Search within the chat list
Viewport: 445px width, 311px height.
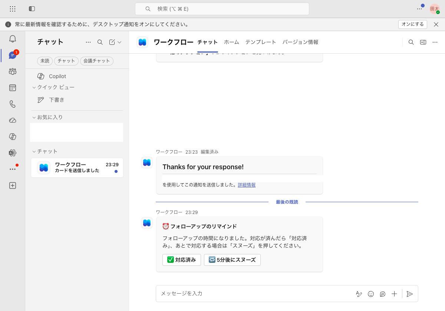pyautogui.click(x=100, y=42)
